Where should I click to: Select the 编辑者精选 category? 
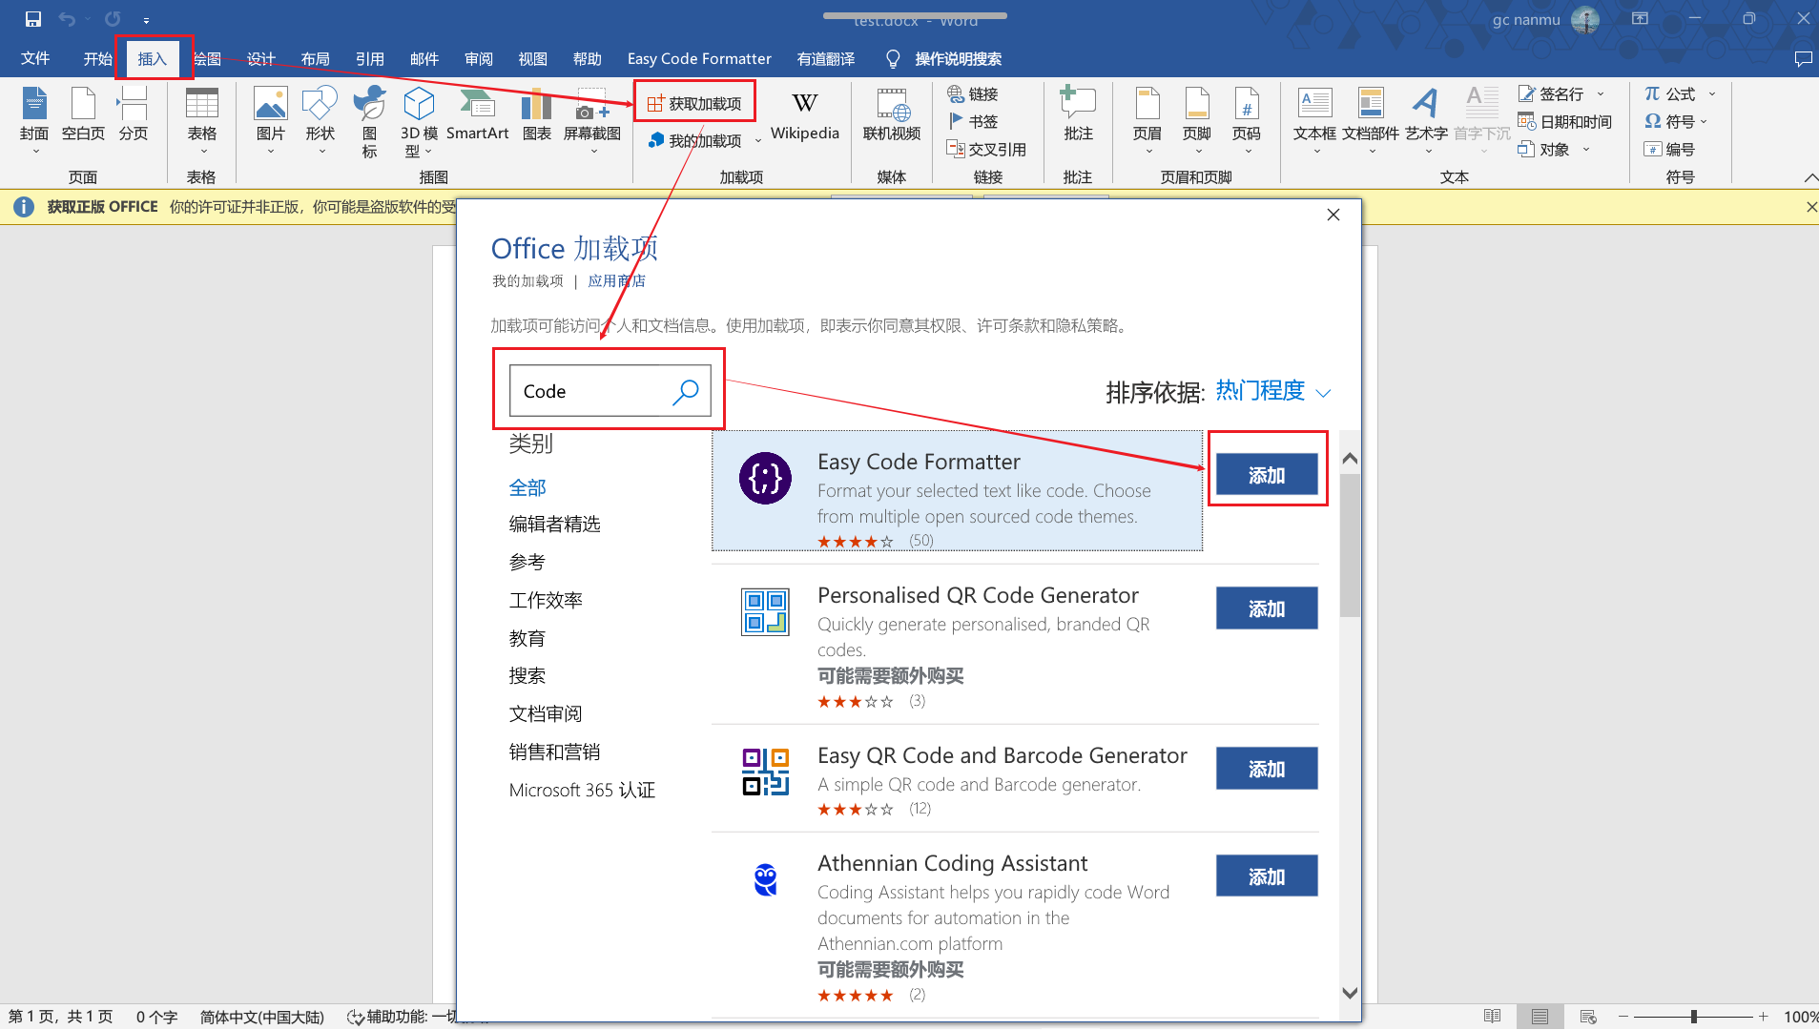click(x=554, y=524)
